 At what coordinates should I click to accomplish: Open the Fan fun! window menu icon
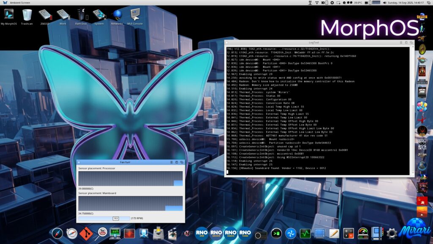click(79, 162)
